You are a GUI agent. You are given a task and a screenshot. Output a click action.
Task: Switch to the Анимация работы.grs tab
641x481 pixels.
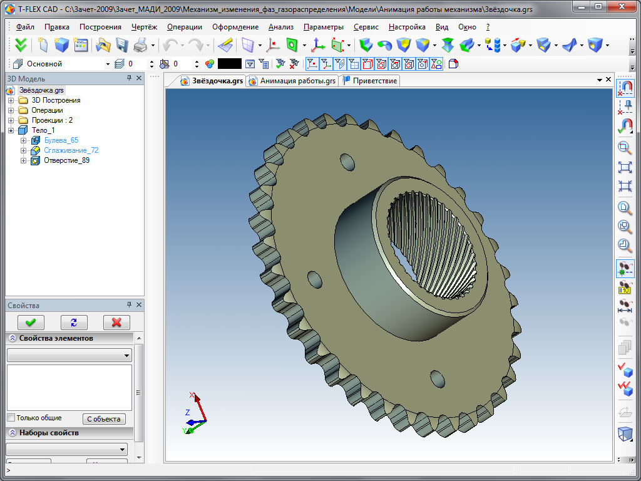click(x=293, y=81)
